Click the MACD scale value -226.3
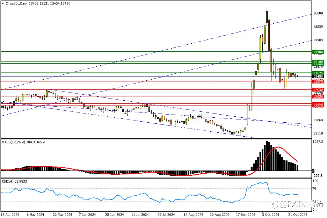 pyautogui.click(x=318, y=176)
